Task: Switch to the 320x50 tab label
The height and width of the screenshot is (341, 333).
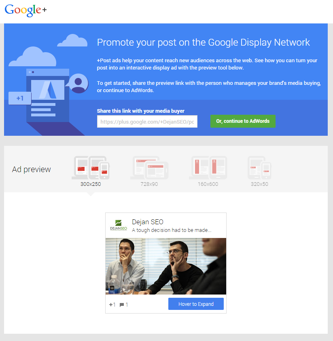Action: point(259,184)
